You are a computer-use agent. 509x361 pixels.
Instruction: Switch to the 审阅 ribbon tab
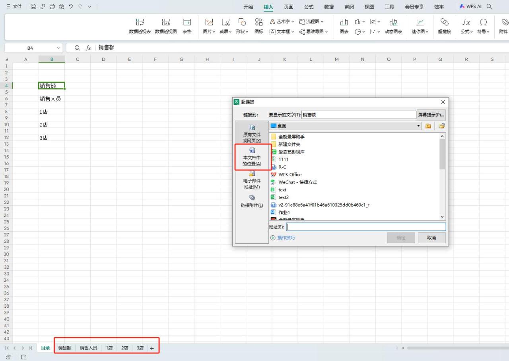click(349, 7)
